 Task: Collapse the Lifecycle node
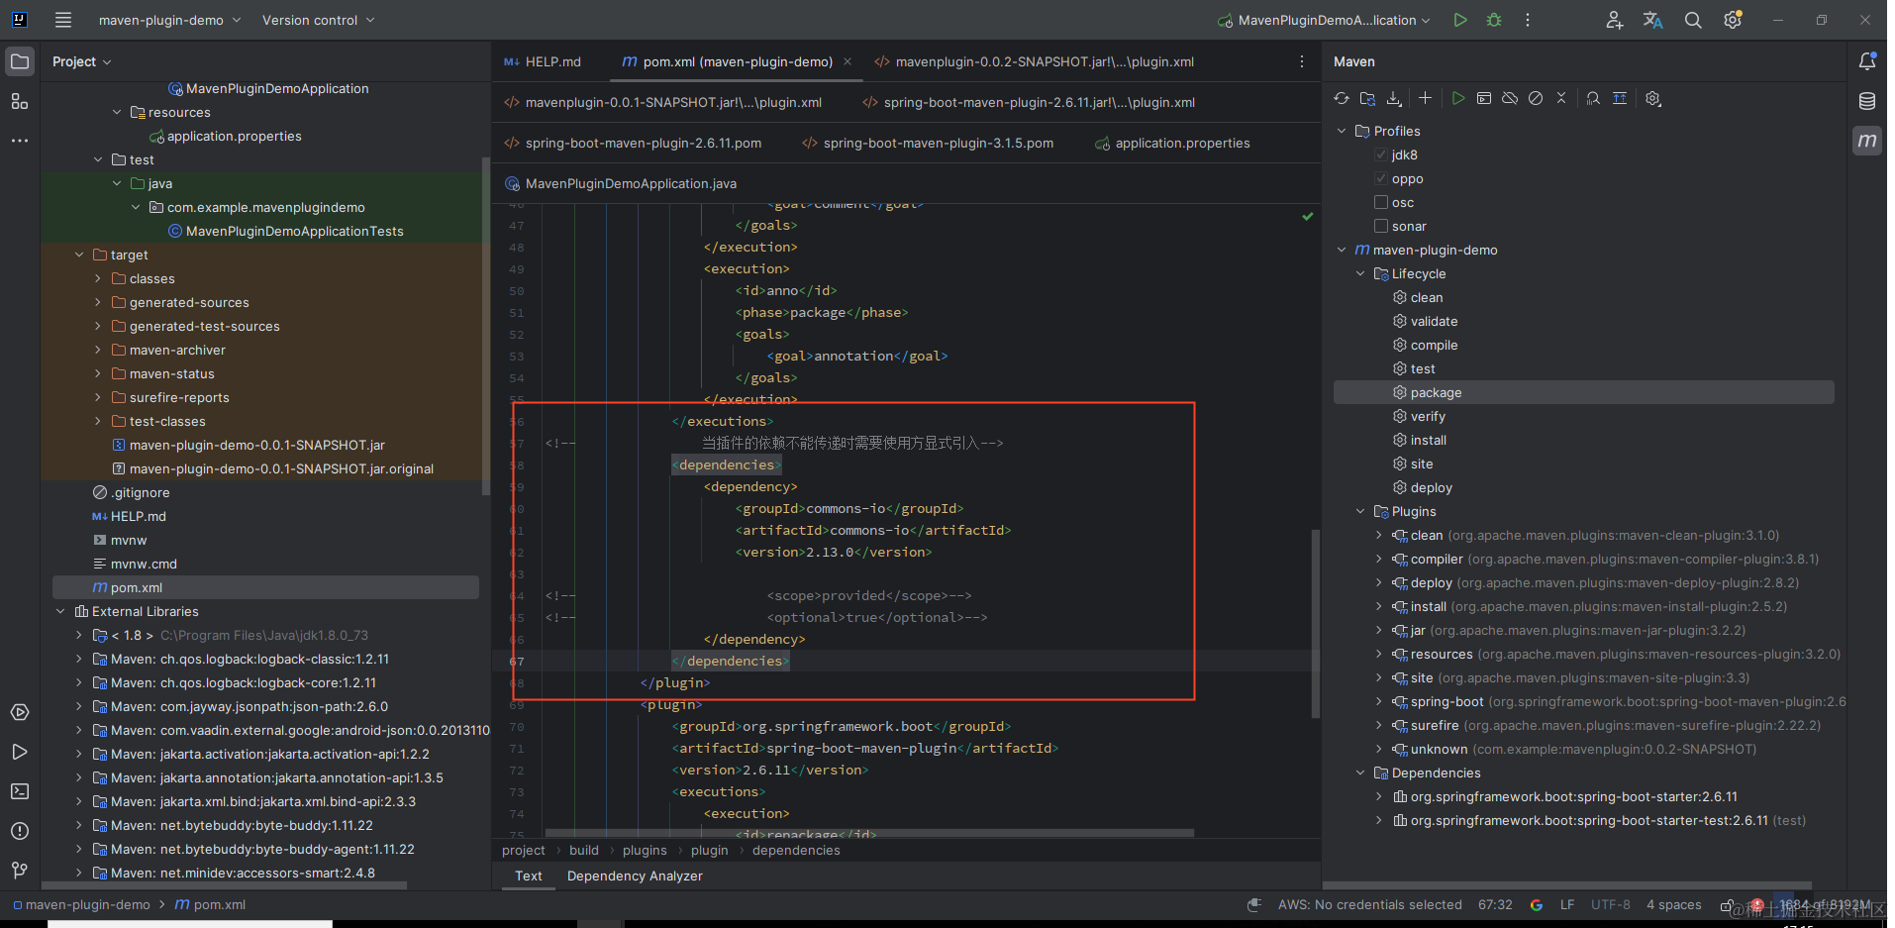[1359, 273]
